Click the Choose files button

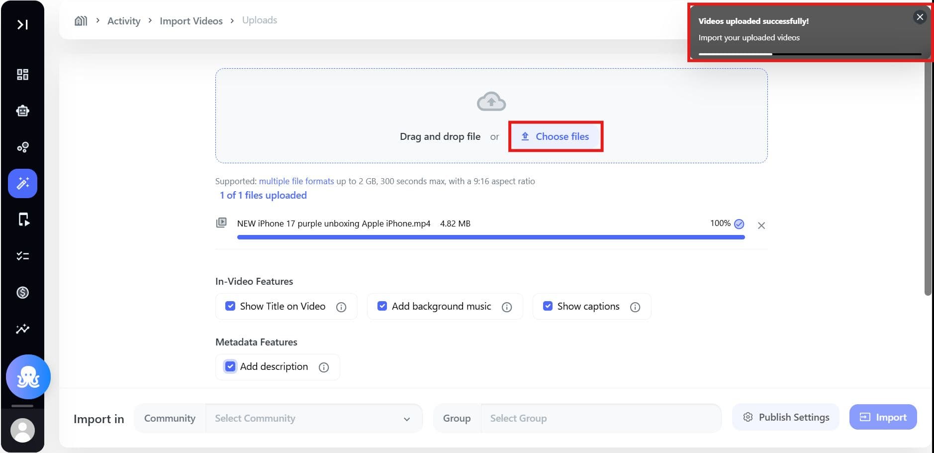(x=556, y=136)
